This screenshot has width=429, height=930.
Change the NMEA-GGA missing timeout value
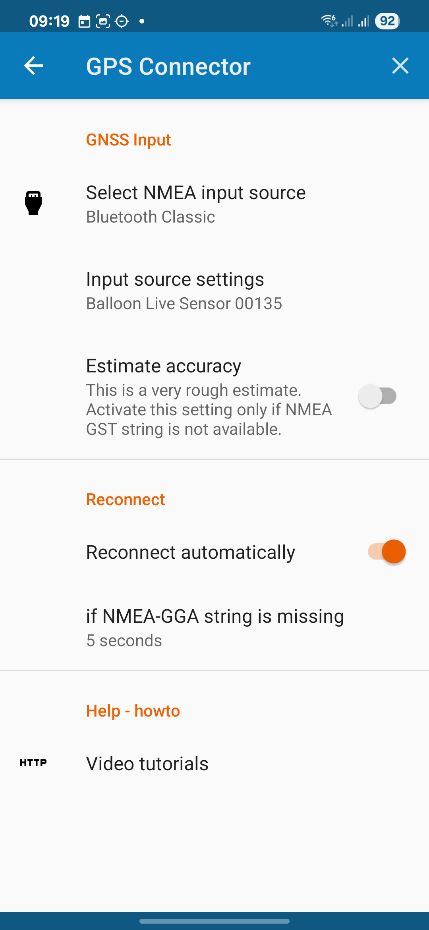[x=214, y=628]
